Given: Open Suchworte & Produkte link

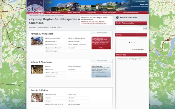Looking at the screenshot, I should click(54, 48).
